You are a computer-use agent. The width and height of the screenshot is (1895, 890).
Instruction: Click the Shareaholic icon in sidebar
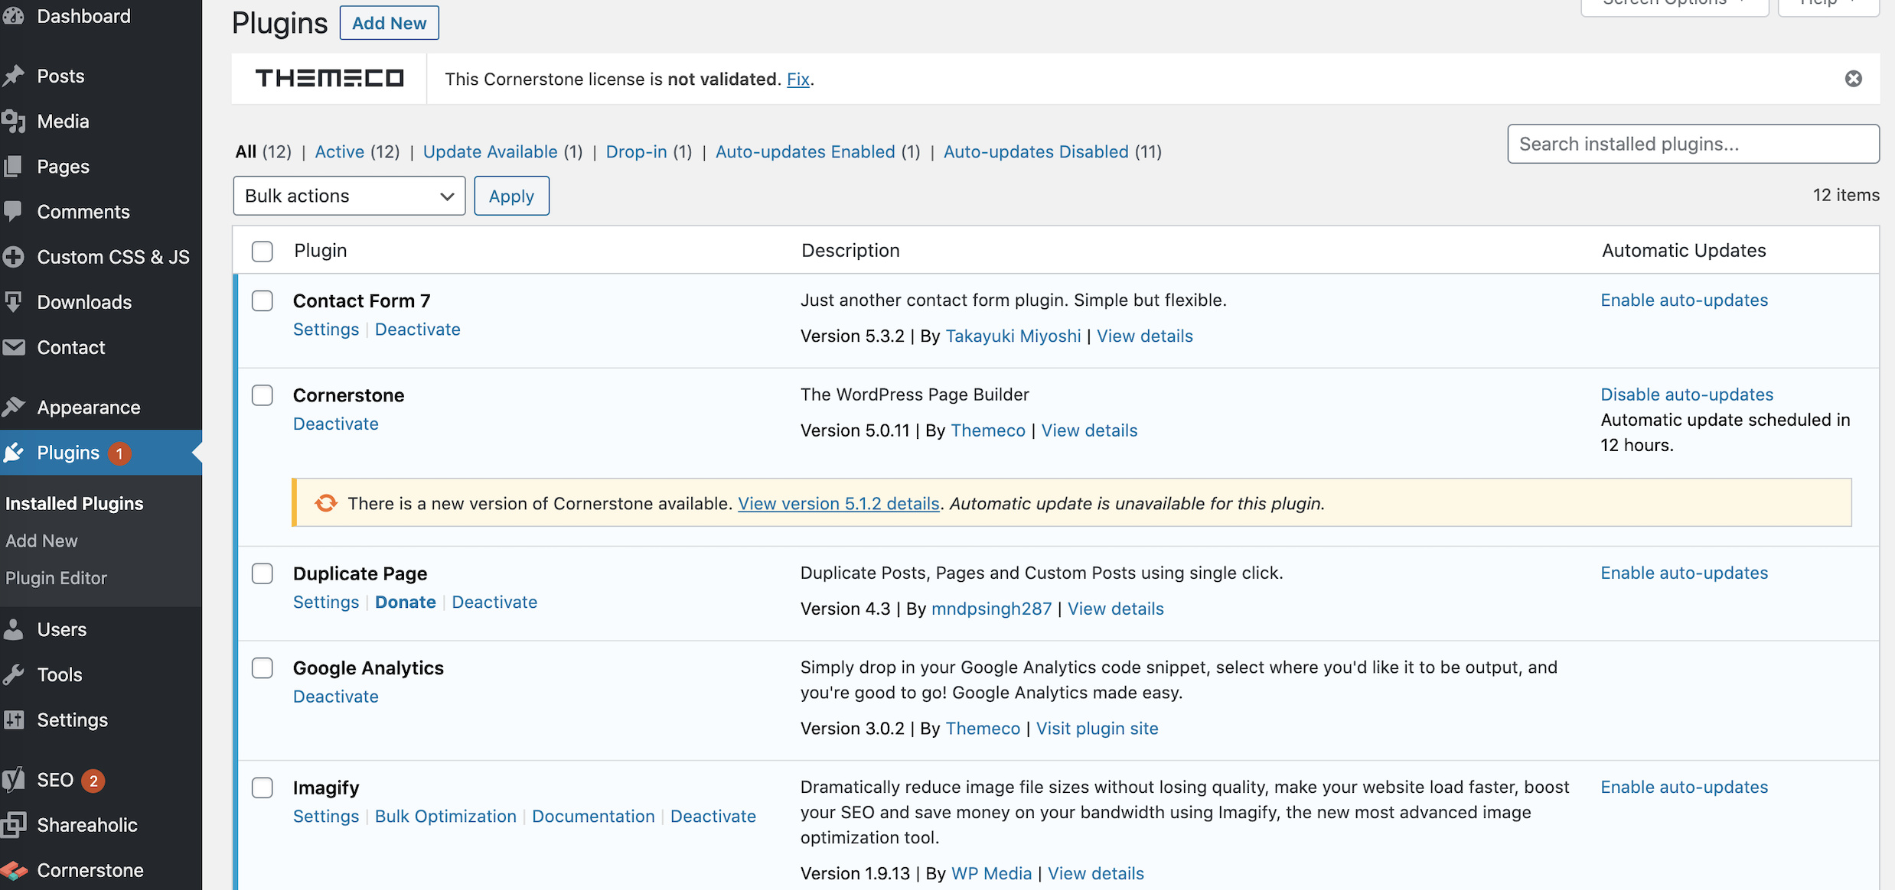13,824
